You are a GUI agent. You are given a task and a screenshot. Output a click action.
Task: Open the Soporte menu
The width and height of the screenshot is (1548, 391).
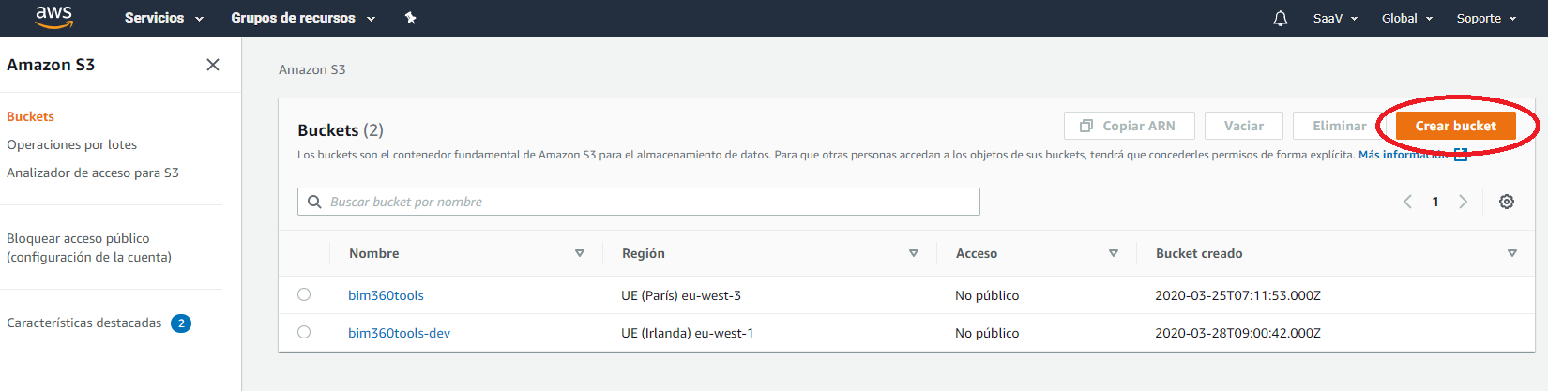[1486, 18]
